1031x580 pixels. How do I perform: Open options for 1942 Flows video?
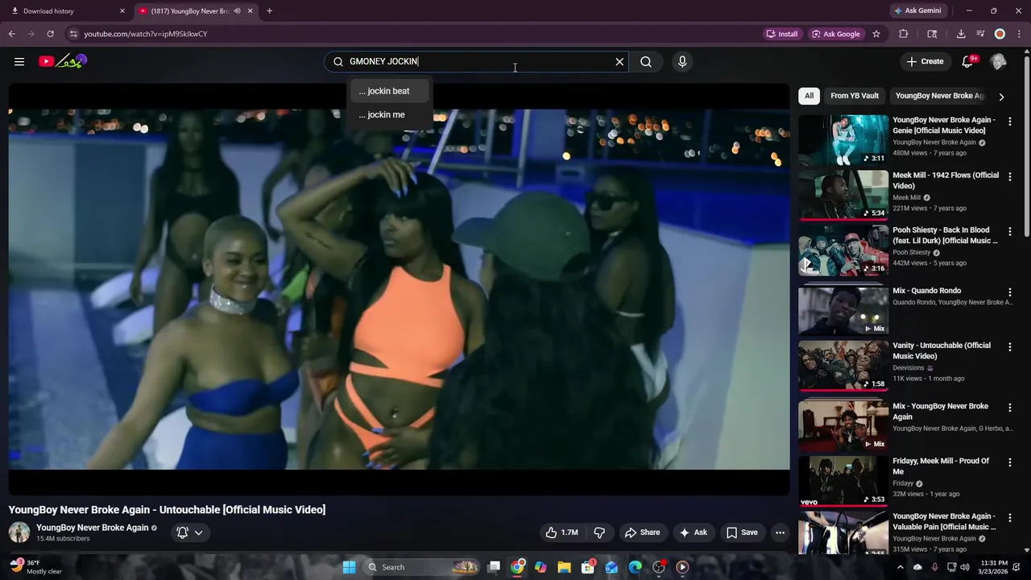pos(1010,176)
